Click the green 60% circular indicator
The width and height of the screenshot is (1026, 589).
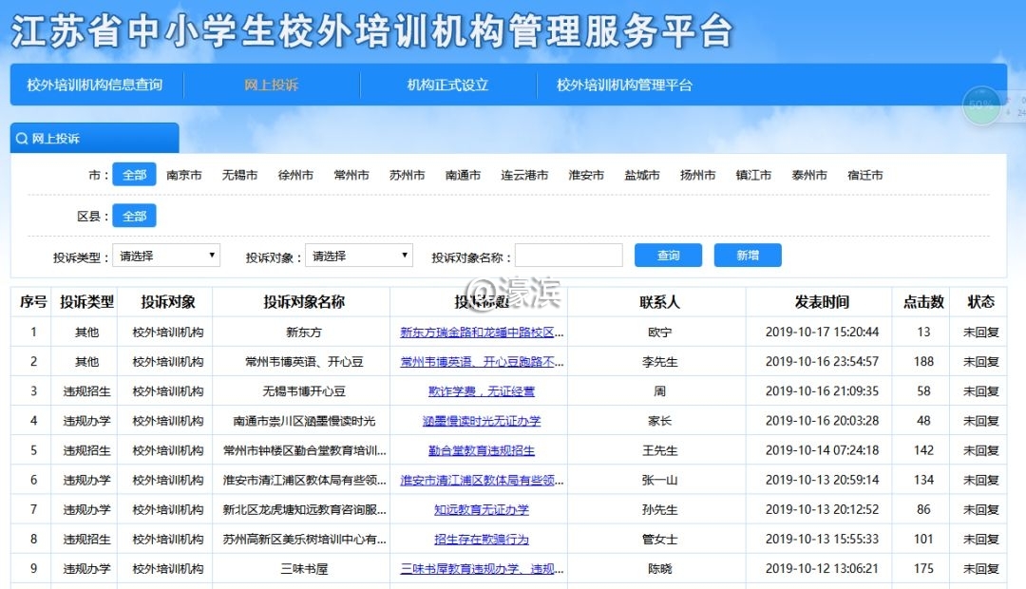(x=981, y=104)
